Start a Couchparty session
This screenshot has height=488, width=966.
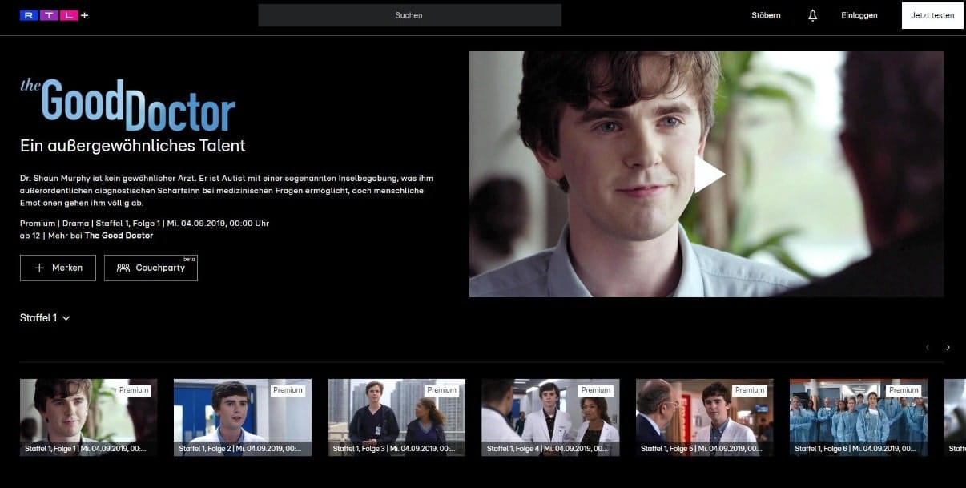(151, 268)
